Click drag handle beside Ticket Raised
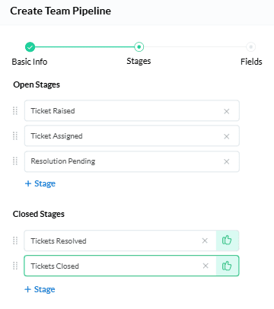 [15, 110]
